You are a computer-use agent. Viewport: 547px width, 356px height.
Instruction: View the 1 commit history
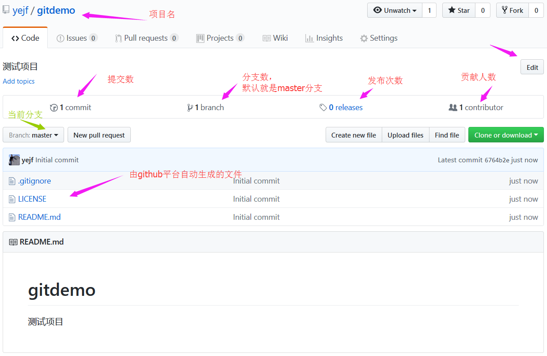point(71,107)
